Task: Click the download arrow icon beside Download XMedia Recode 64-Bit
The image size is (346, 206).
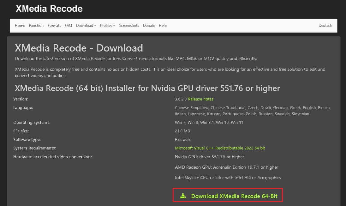Action: pyautogui.click(x=183, y=196)
